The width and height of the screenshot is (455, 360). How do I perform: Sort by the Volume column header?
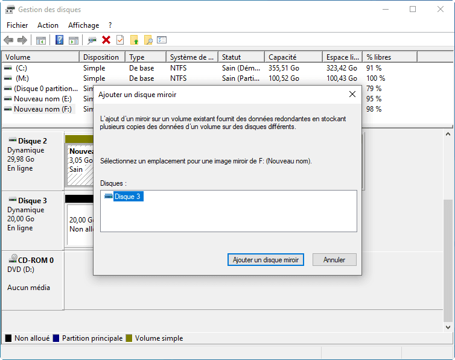40,57
